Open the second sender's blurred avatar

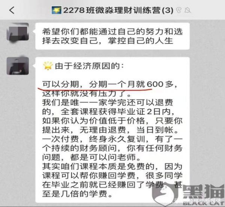[x=18, y=66]
